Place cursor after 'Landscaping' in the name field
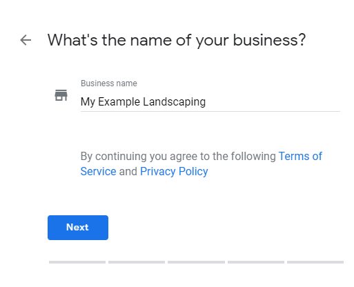354x287 pixels. pos(206,102)
